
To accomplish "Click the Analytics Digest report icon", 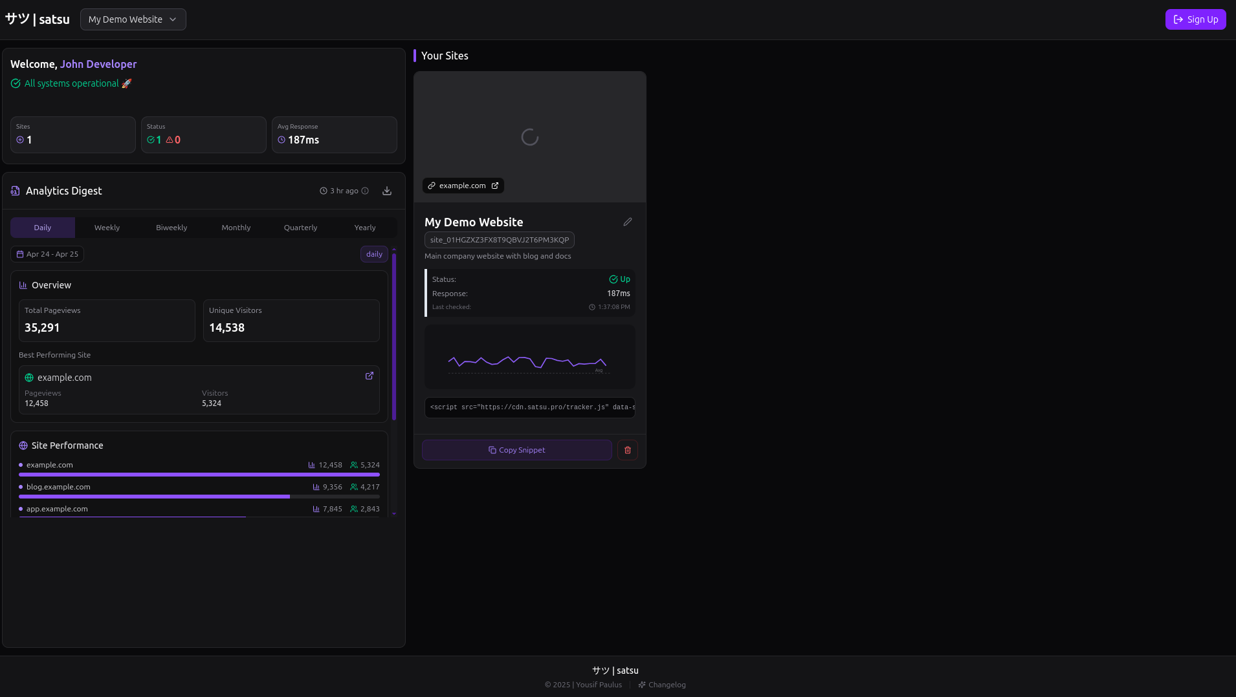I will [x=15, y=191].
